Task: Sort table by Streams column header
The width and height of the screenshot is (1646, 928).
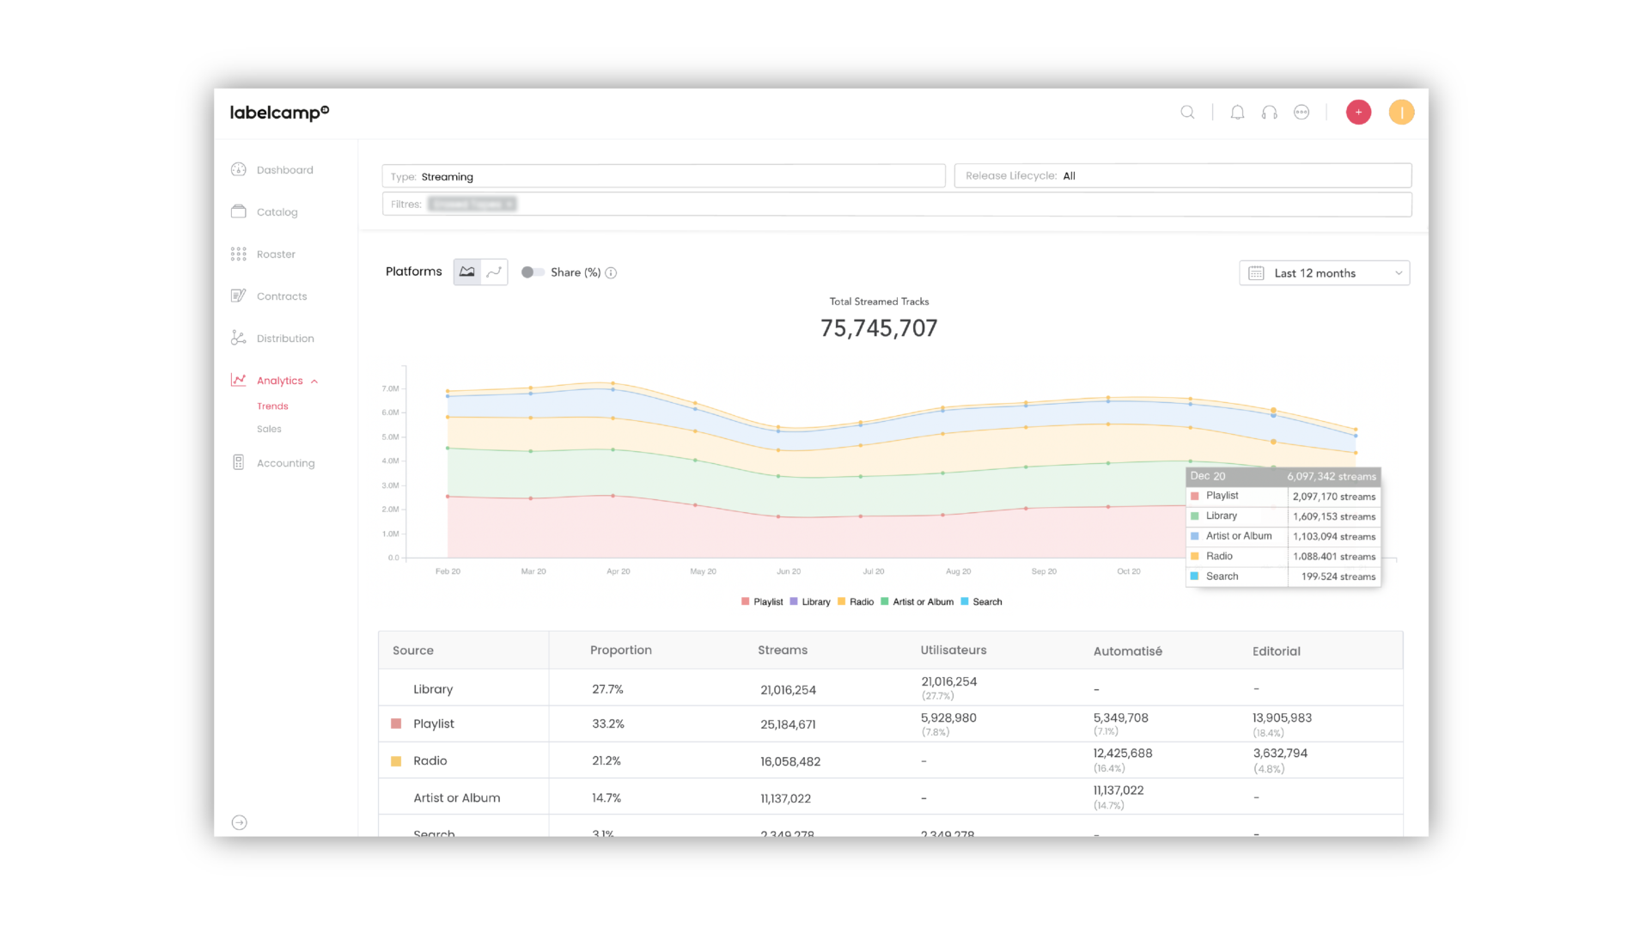Action: (782, 650)
